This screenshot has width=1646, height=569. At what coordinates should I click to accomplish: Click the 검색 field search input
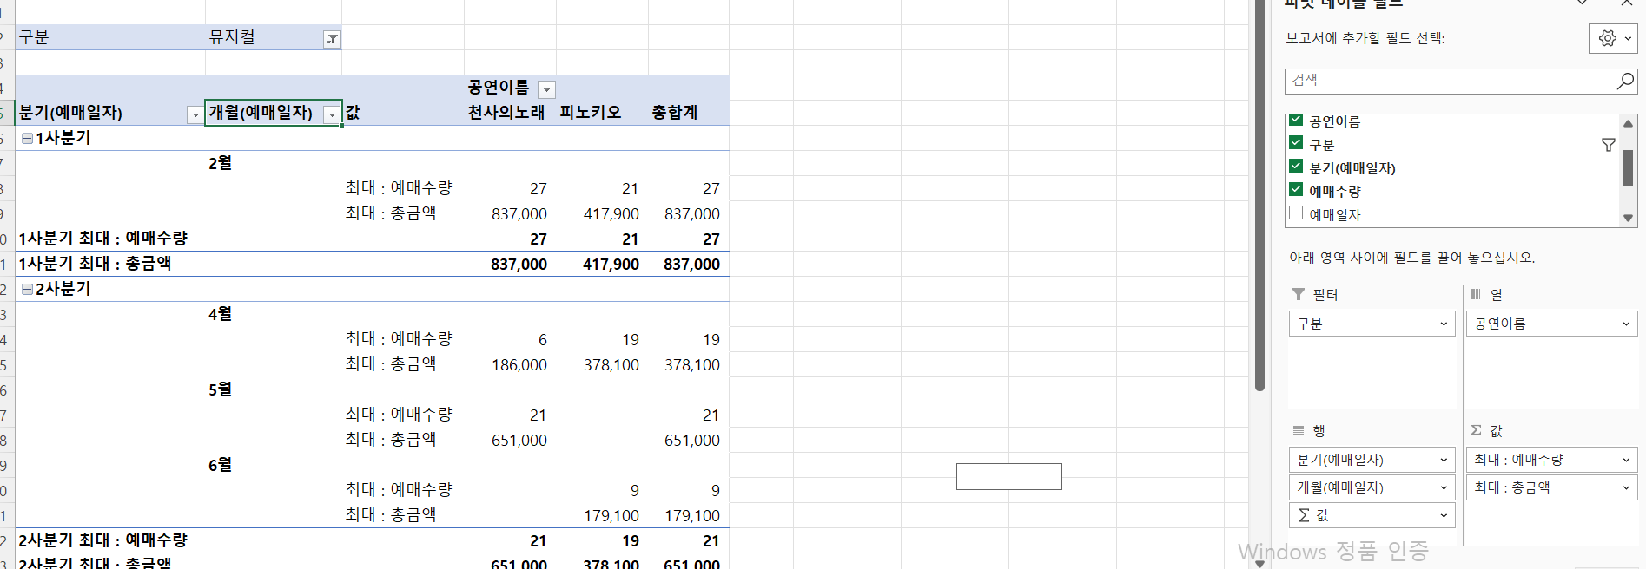[x=1446, y=81]
